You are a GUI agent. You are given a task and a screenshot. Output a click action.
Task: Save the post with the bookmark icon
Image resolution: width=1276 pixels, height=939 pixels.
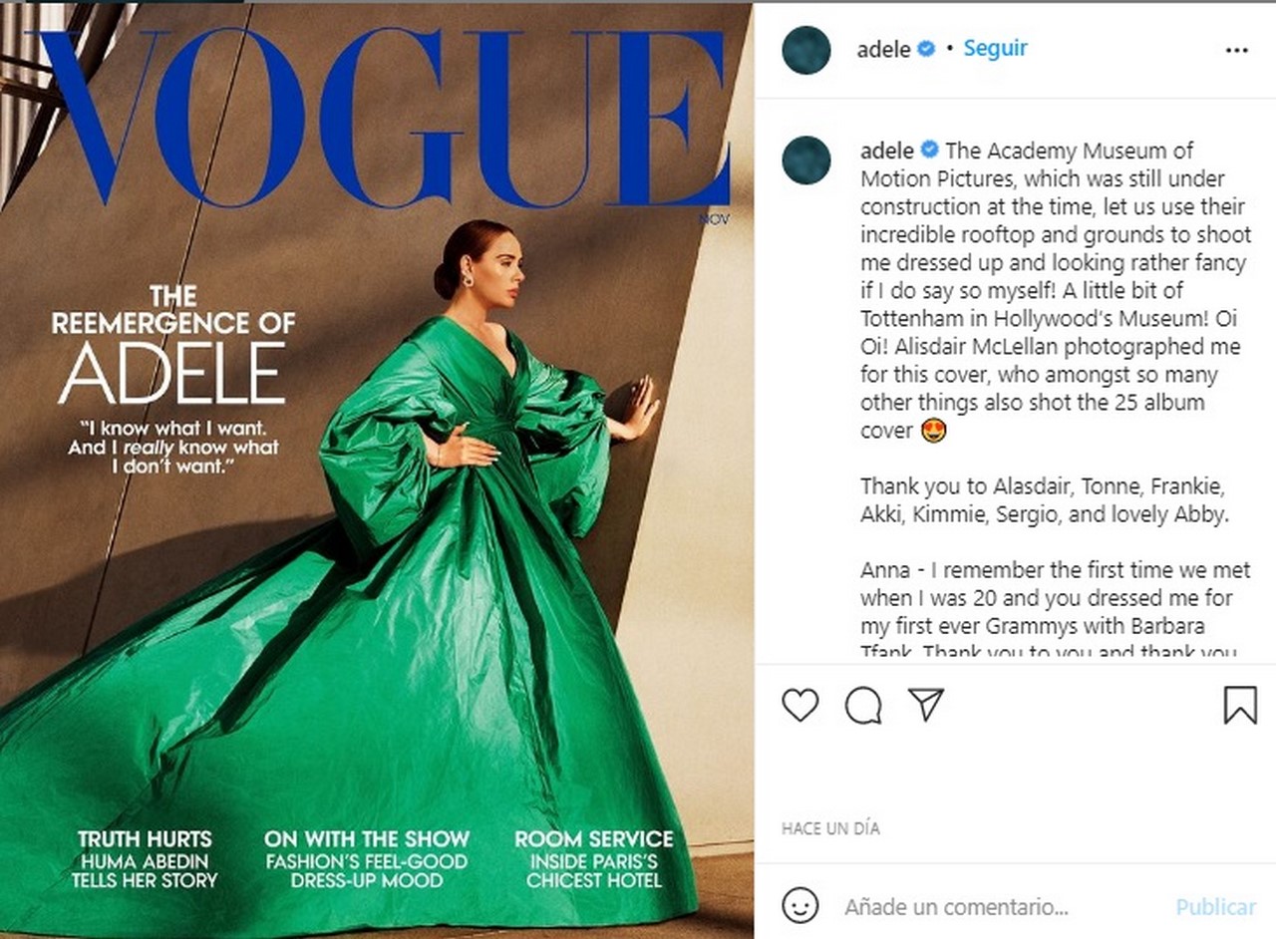(x=1240, y=706)
